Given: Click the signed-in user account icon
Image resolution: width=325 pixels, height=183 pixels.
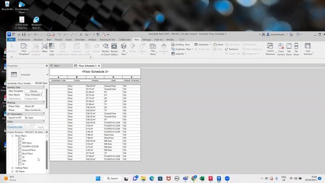Looking at the screenshot, I should (x=268, y=35).
